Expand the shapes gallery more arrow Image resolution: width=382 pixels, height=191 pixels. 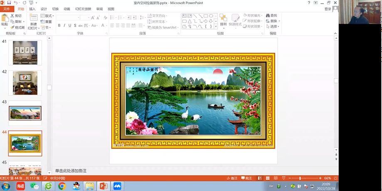click(x=216, y=27)
